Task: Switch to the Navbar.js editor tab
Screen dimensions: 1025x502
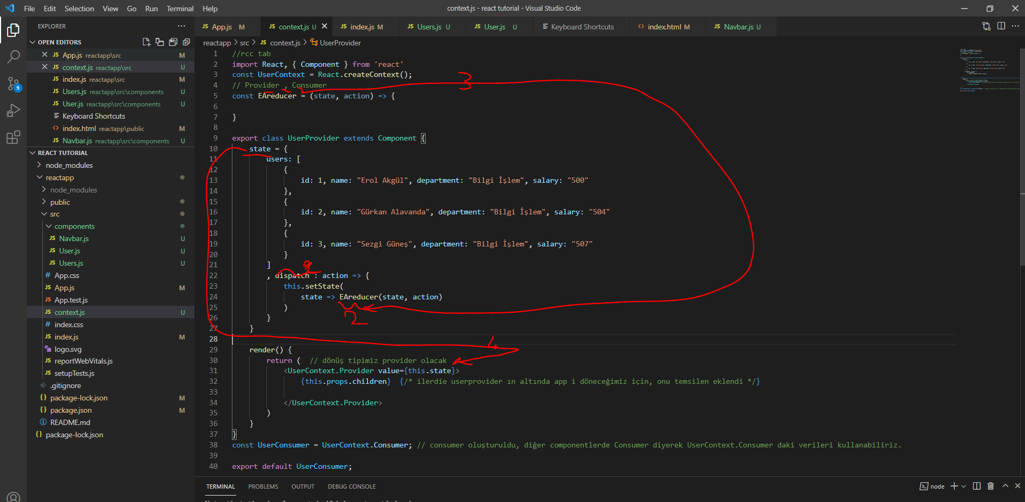Action: [x=738, y=27]
